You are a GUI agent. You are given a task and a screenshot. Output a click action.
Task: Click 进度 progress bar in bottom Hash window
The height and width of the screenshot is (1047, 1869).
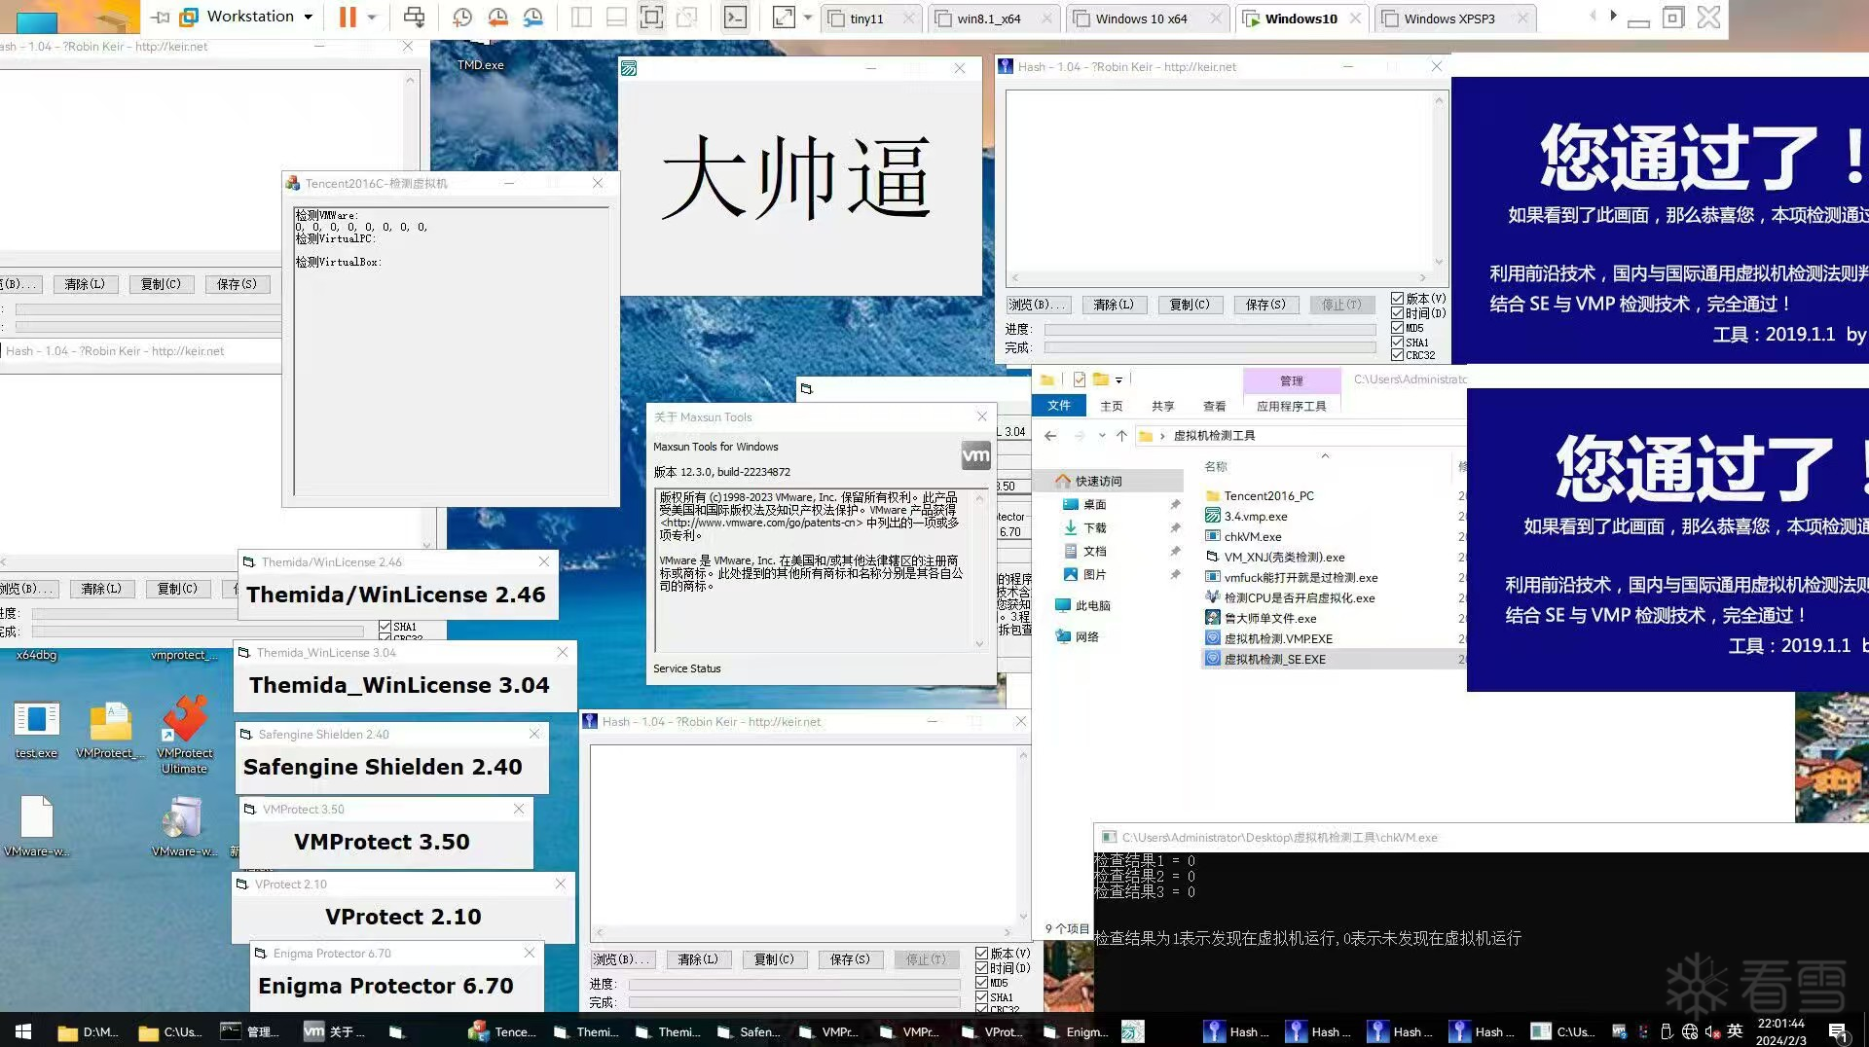click(x=794, y=985)
